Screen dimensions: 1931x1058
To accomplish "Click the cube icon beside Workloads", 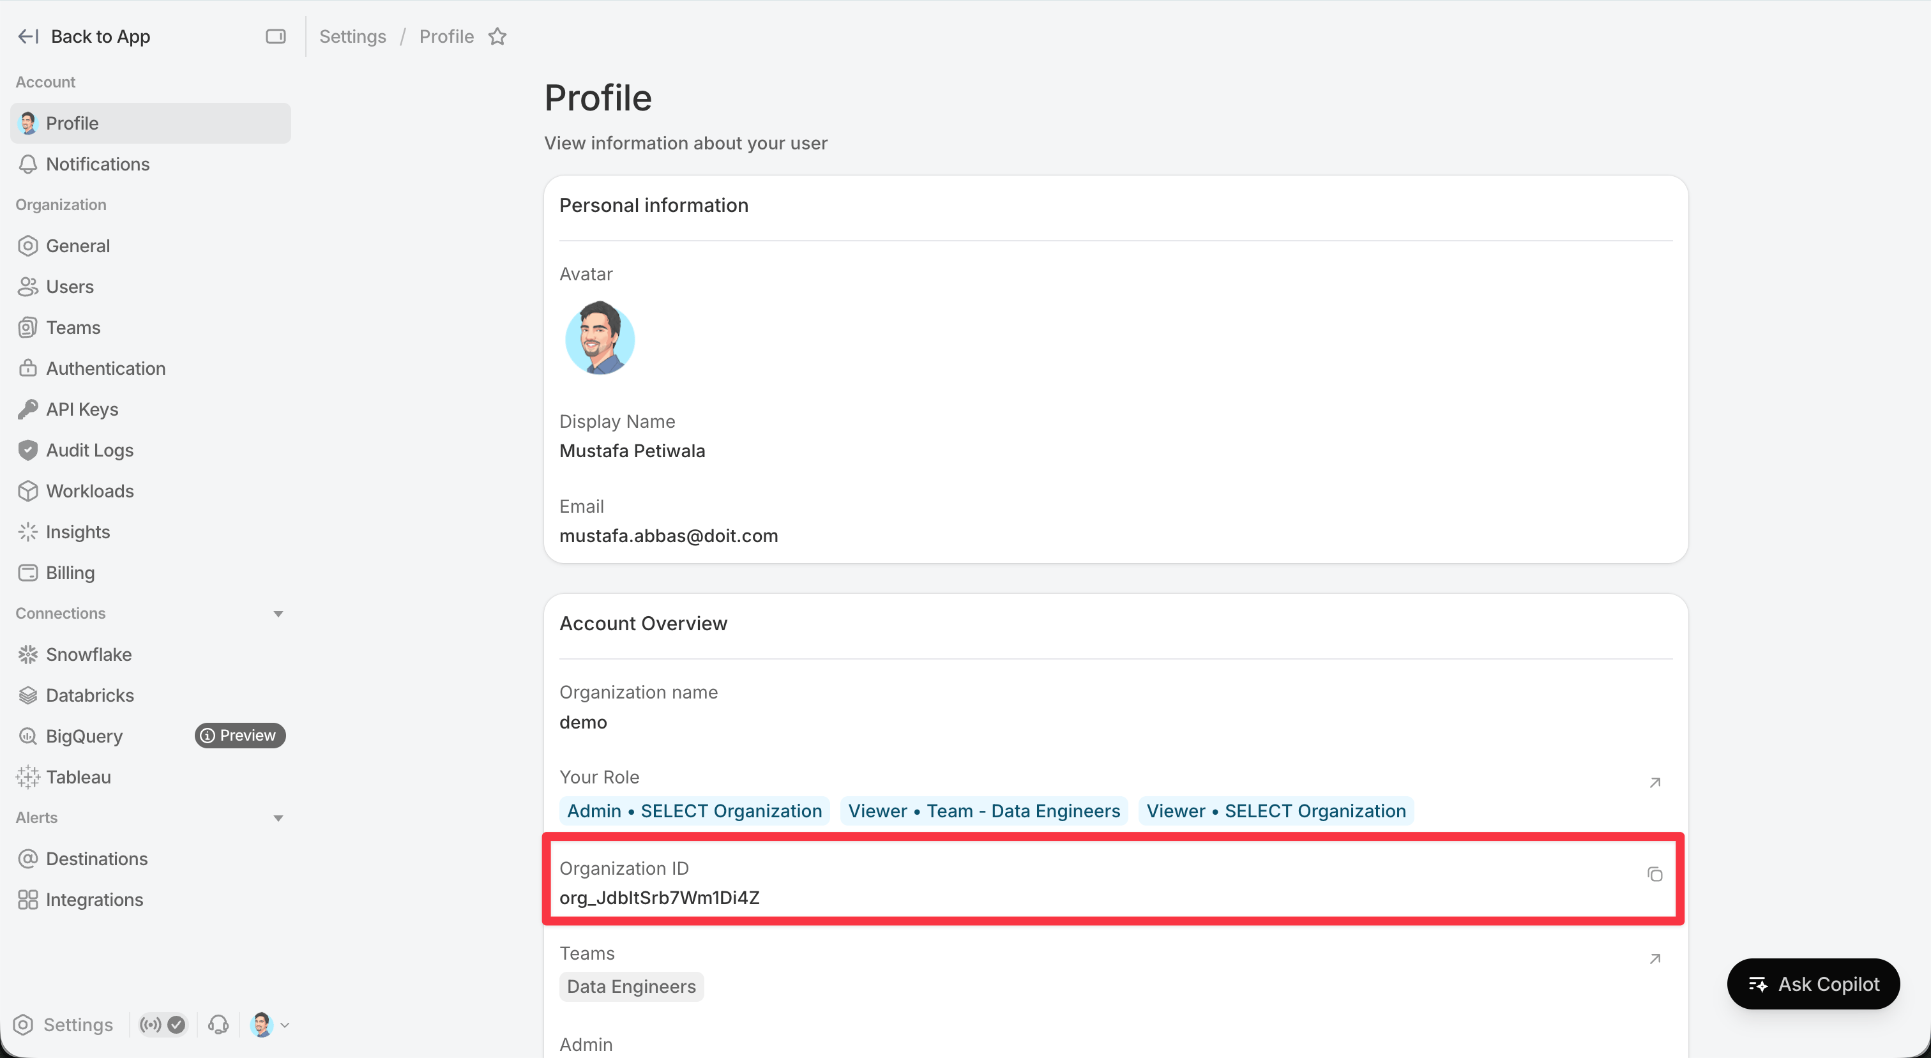I will coord(27,491).
